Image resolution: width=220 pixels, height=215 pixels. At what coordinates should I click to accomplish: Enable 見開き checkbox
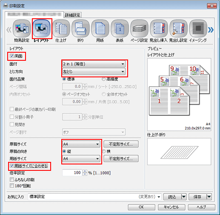[x=12, y=124]
